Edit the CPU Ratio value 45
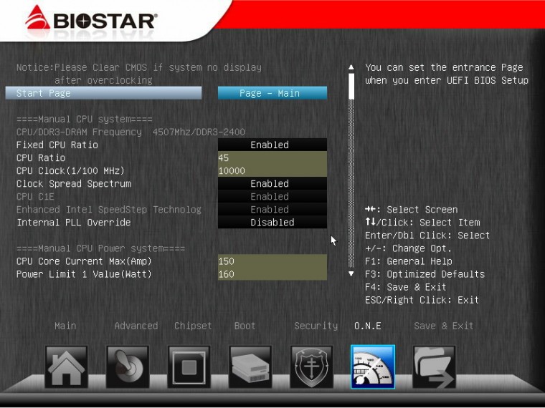Screen dimensions: 545x408 pos(272,157)
